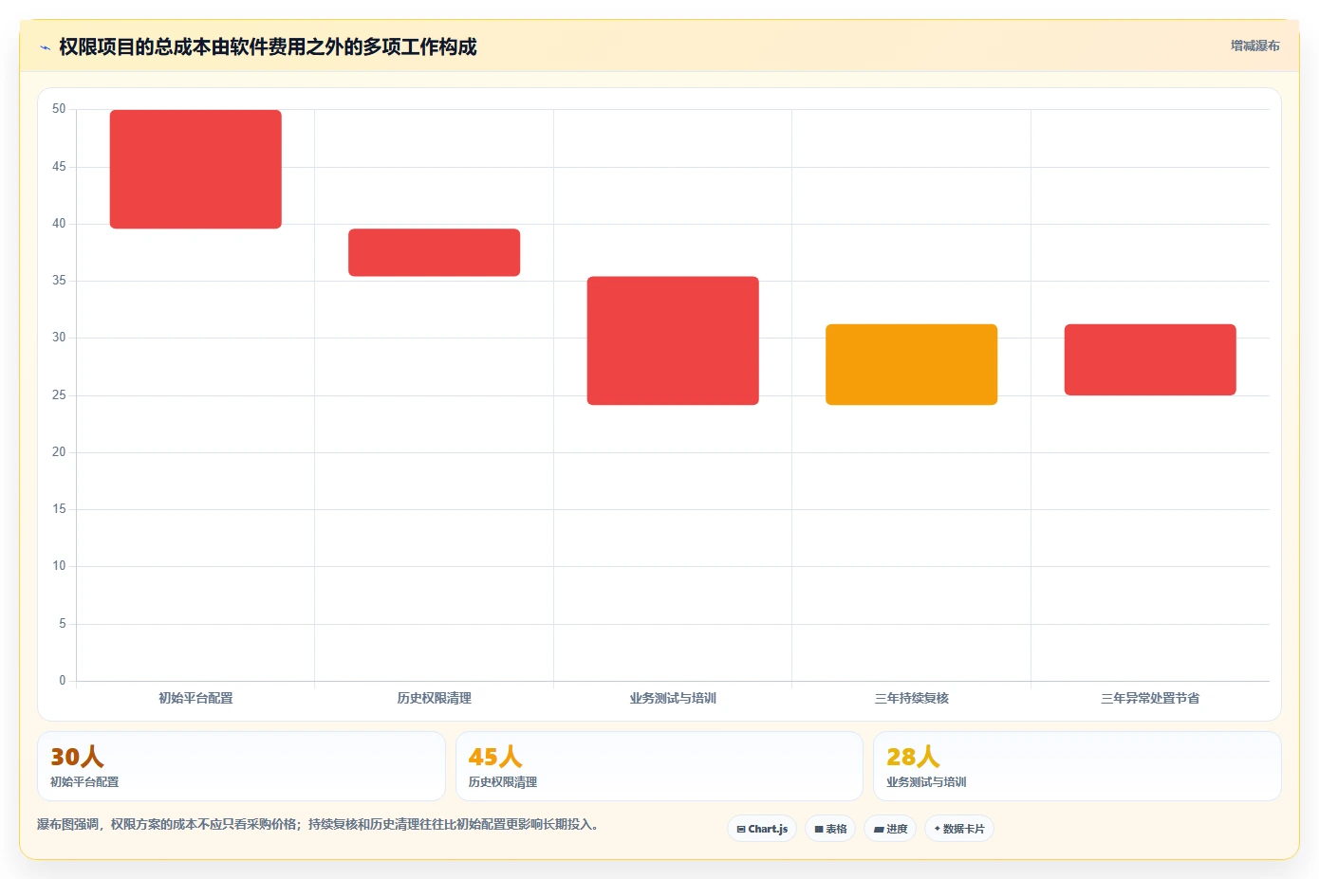Click the 增减瀑布 tag in the header
This screenshot has width=1319, height=879.
pos(1254,46)
